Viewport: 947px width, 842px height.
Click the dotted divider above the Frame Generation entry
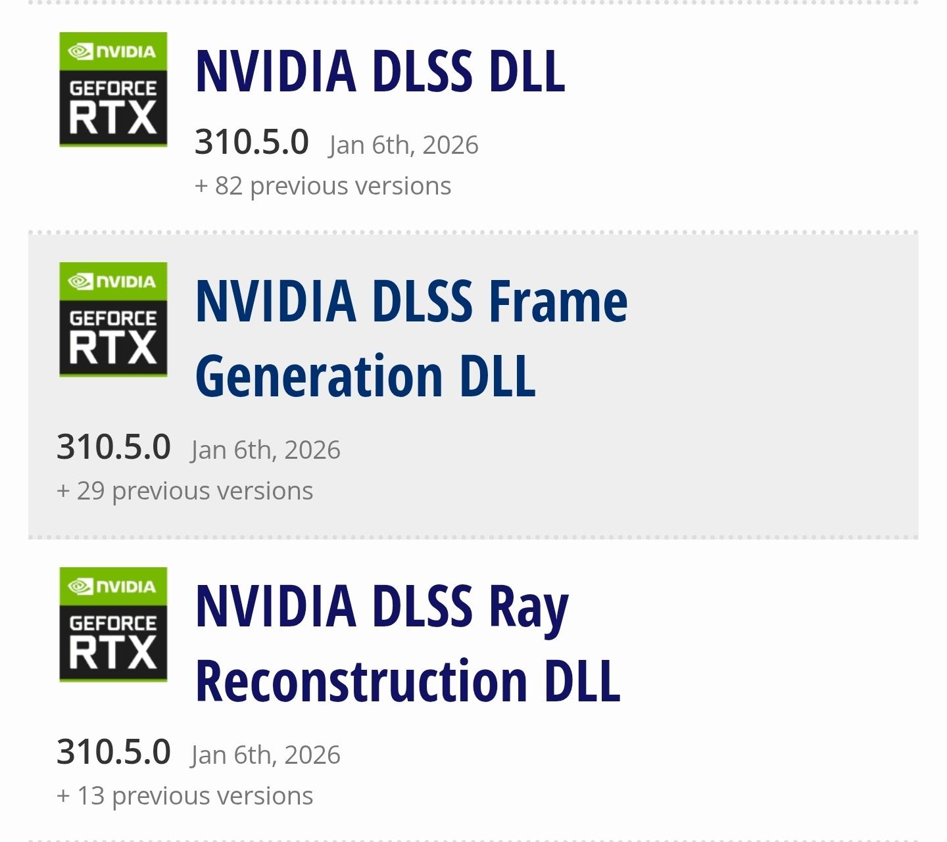point(473,233)
